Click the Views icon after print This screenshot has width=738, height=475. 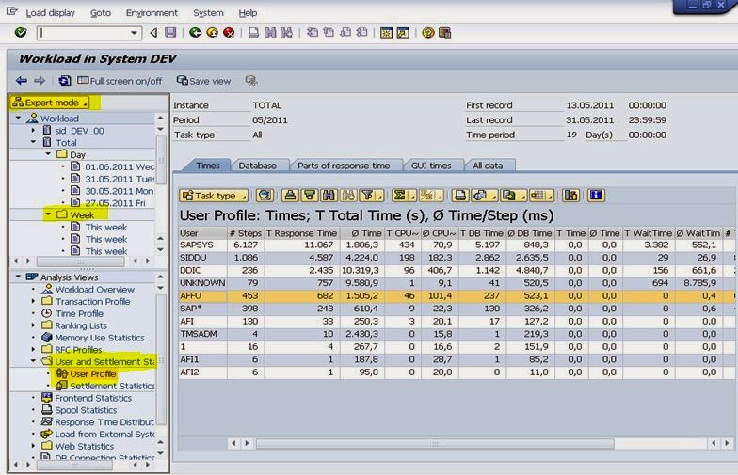484,196
